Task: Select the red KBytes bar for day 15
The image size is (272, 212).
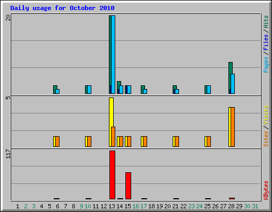Action: click(128, 185)
